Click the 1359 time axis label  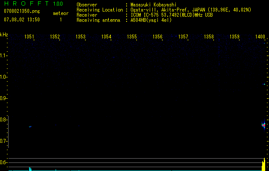(234, 37)
